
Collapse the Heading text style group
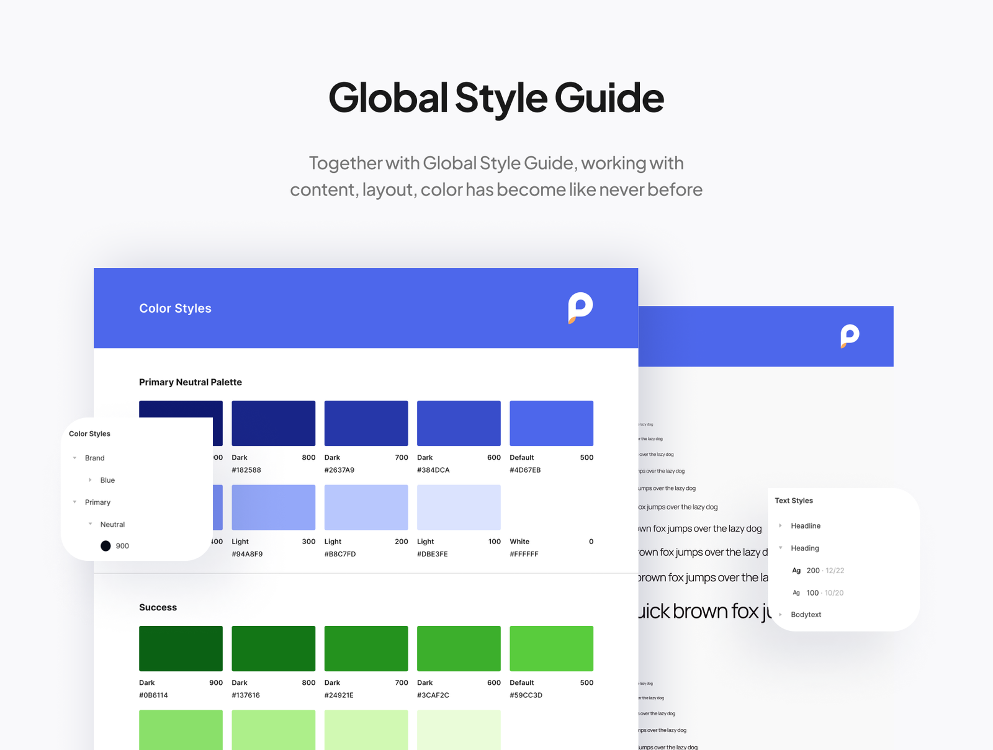[x=781, y=548]
